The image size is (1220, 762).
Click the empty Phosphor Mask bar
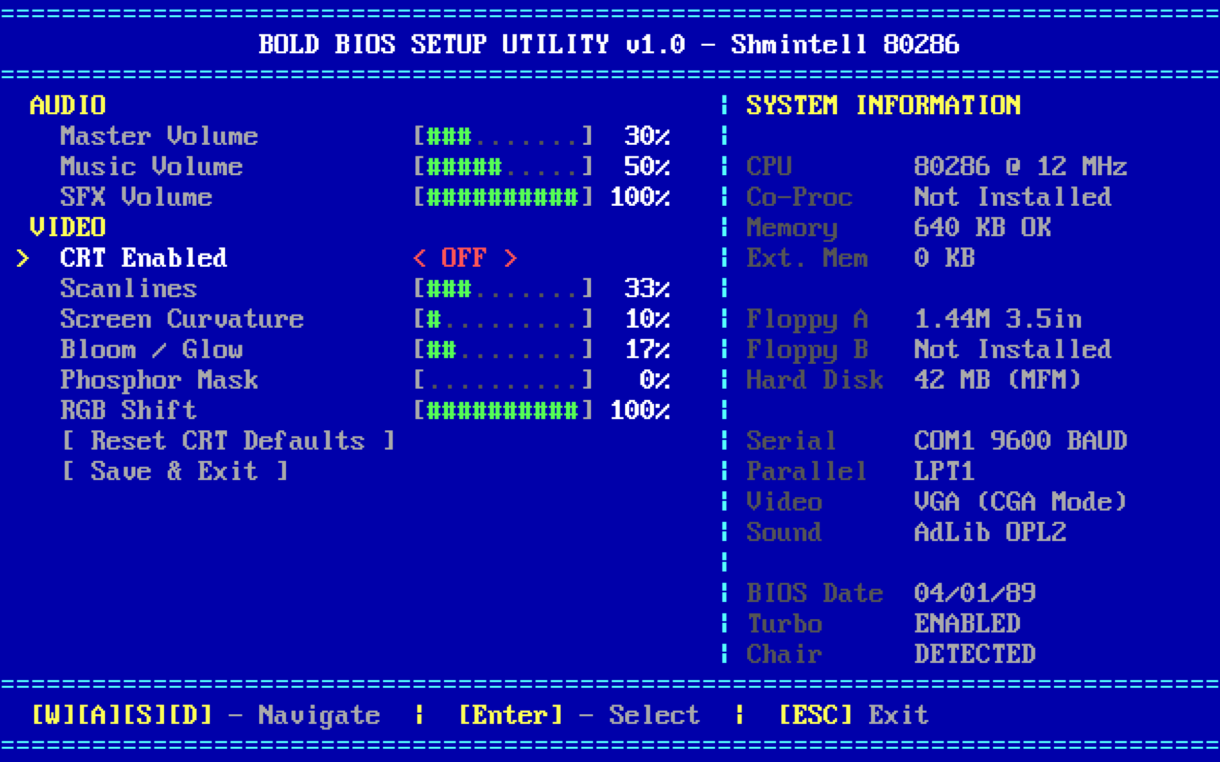pos(503,380)
